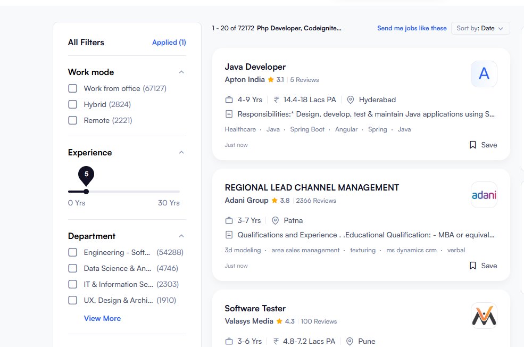This screenshot has width=524, height=347.
Task: Open the Valasys Media company logo
Action: click(x=484, y=316)
